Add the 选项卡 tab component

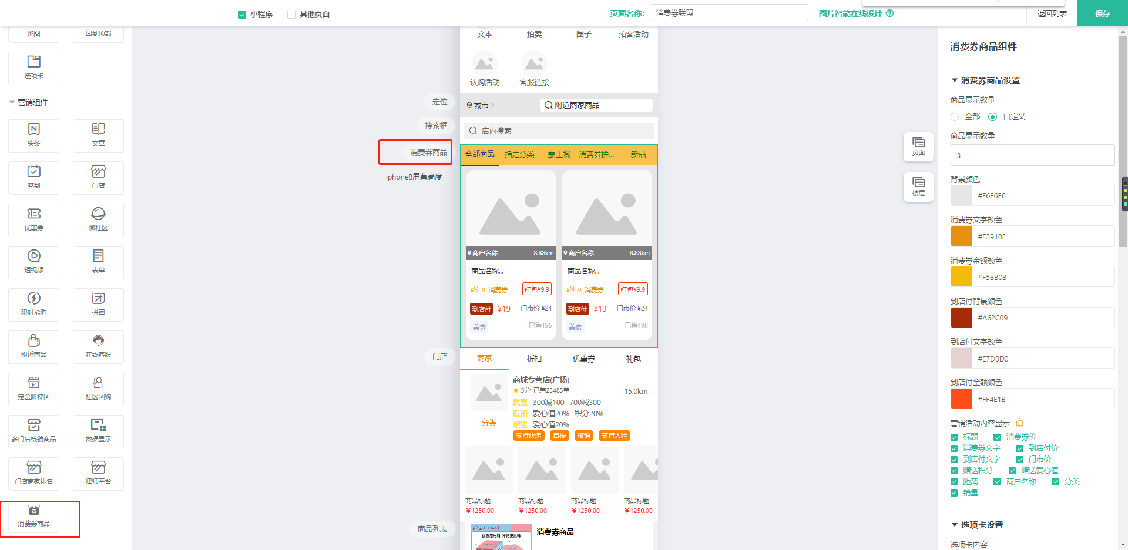click(34, 68)
